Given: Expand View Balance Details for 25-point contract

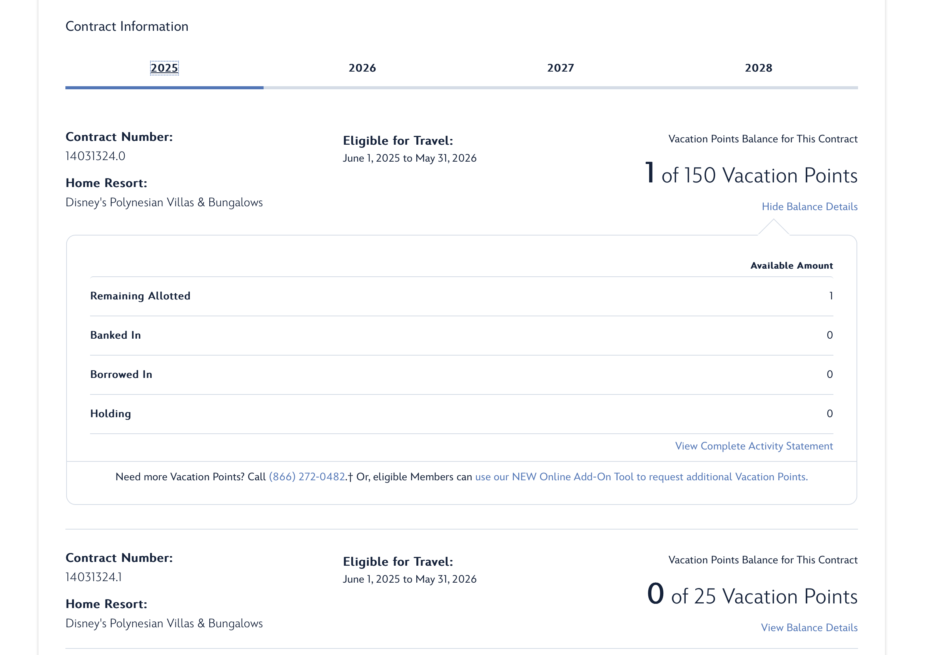Looking at the screenshot, I should click(x=809, y=627).
